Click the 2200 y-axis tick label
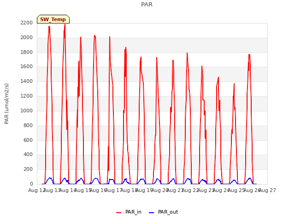 pos(27,23)
